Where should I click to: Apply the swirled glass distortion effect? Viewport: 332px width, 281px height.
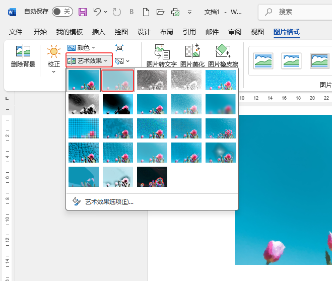[221, 153]
